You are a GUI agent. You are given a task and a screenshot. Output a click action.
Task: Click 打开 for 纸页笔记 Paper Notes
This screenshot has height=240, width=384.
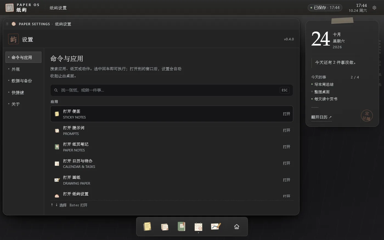(x=287, y=147)
